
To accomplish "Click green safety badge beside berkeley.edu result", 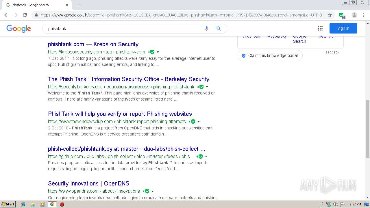I will [x=201, y=87].
